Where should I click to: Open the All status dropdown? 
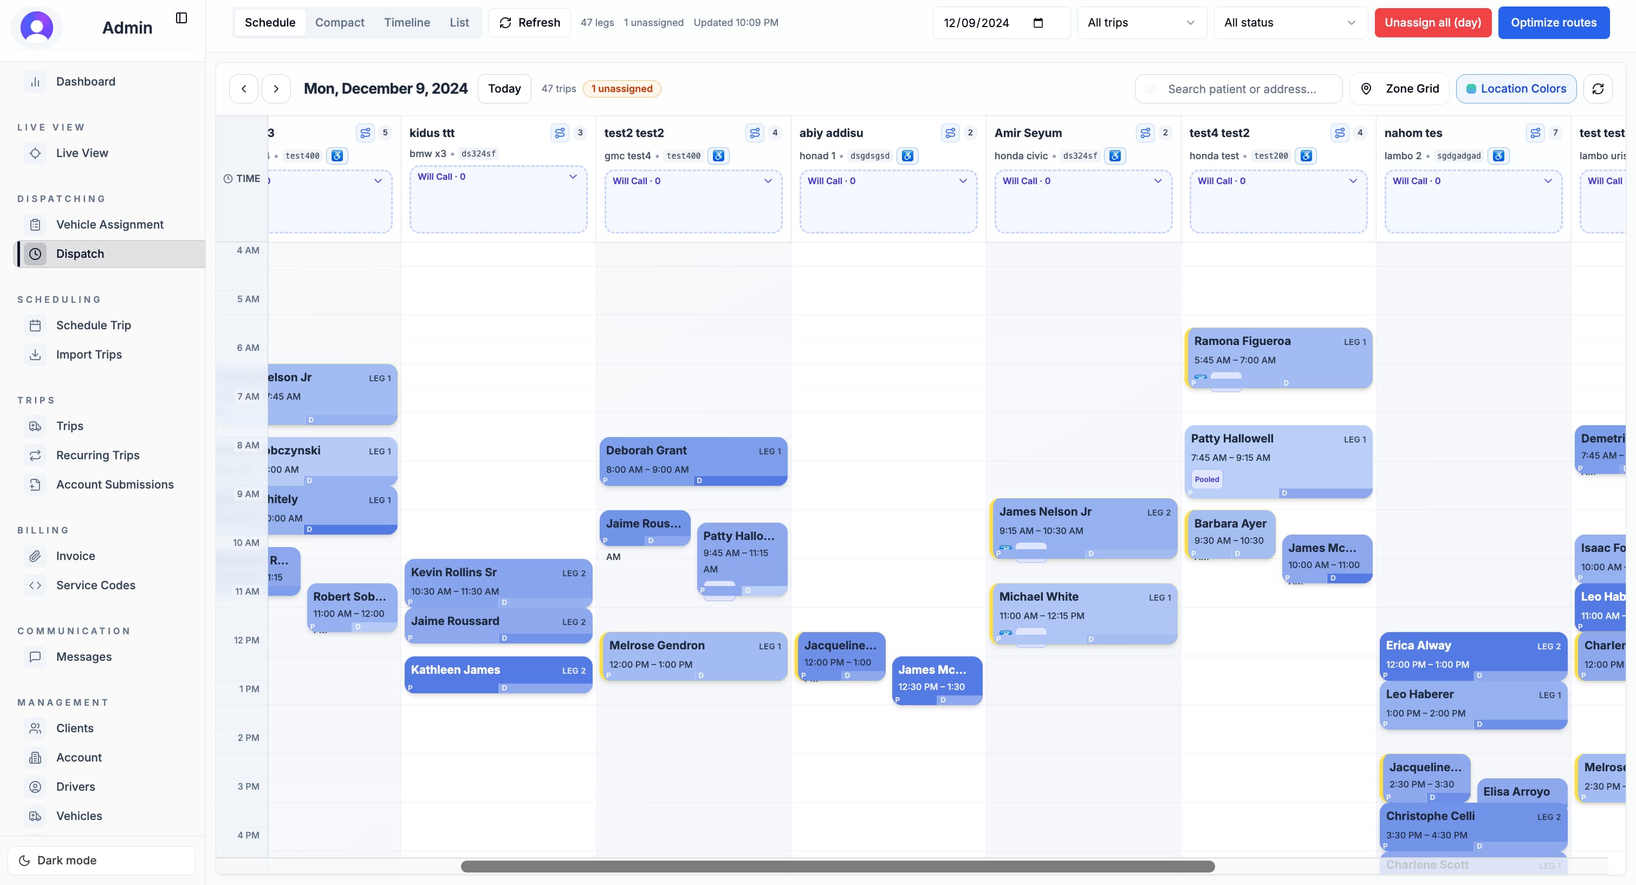click(x=1290, y=23)
